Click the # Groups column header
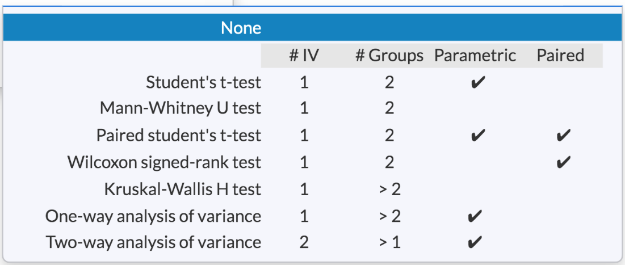Screen dimensions: 625x265 [x=389, y=56]
